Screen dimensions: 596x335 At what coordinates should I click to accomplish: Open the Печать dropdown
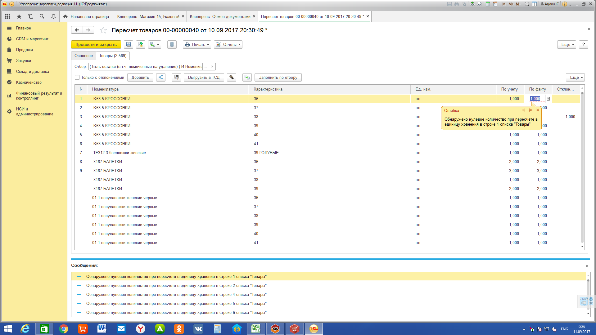coord(197,45)
